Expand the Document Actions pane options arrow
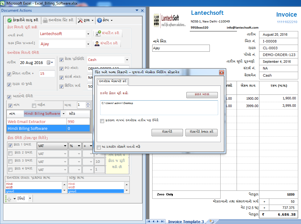The height and width of the screenshot is (224, 301). (137, 10)
